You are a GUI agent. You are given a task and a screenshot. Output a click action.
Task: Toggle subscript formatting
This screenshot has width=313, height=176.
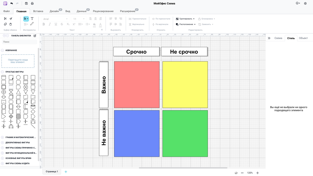point(68,24)
